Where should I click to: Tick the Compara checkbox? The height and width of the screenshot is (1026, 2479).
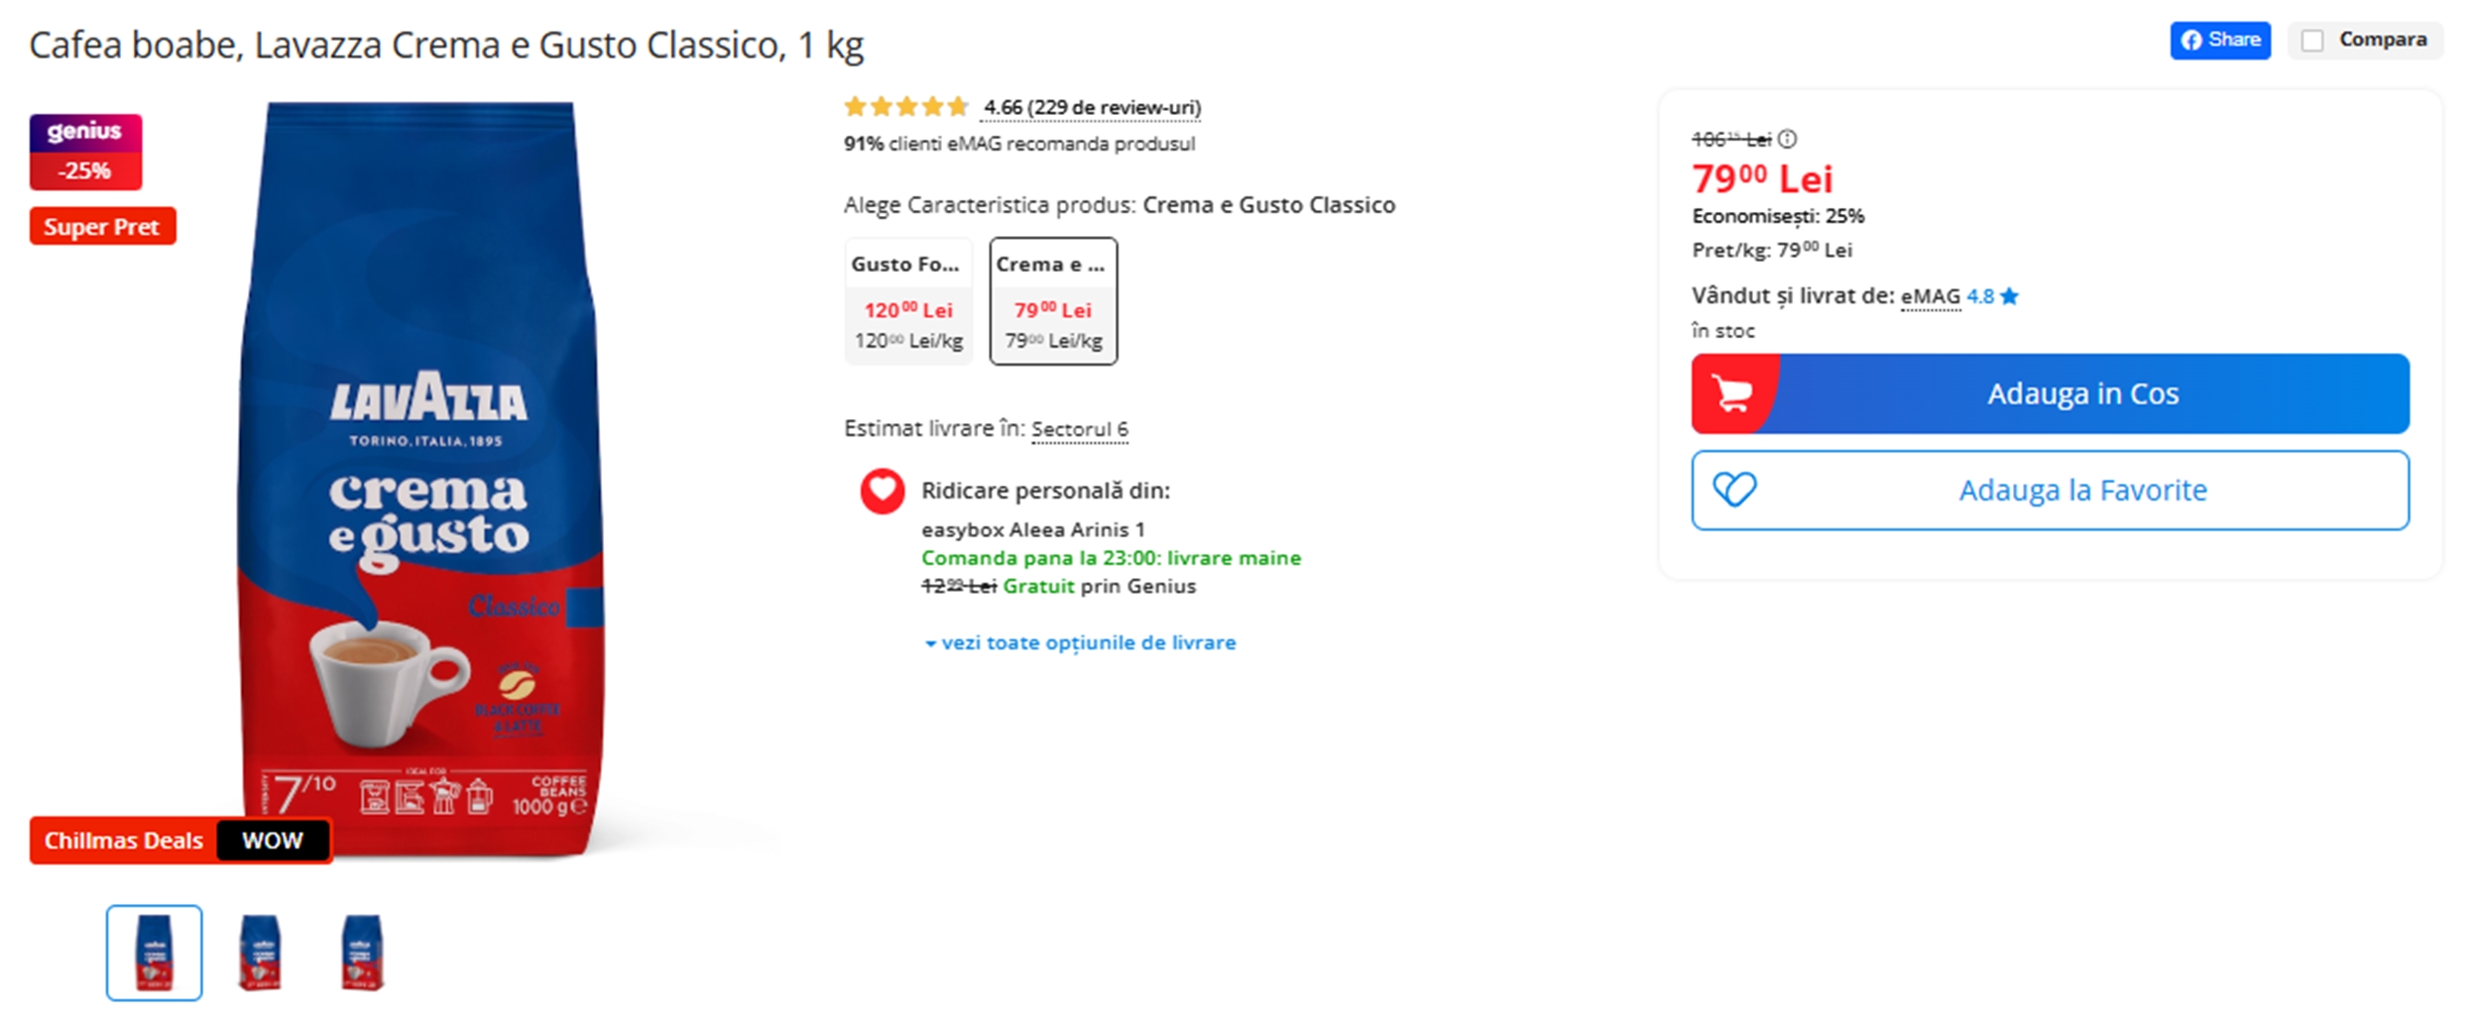[x=2311, y=41]
